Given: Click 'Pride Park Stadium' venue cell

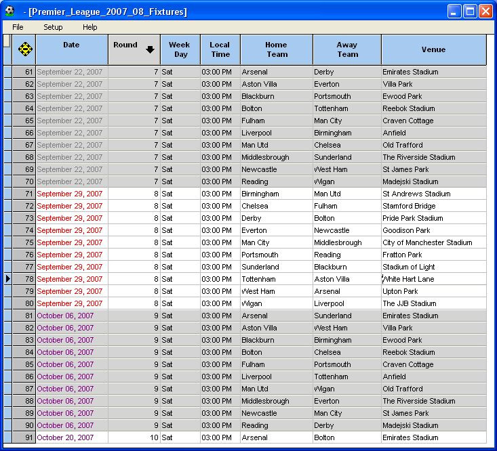Looking at the screenshot, I should (434, 218).
